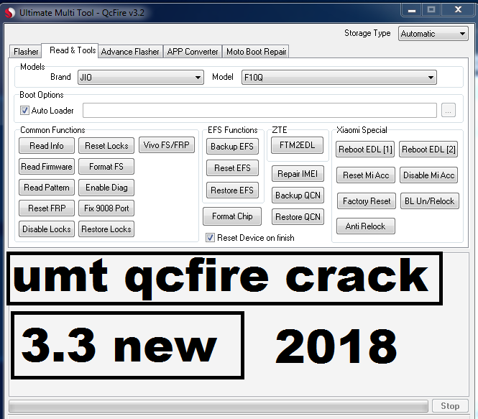Click the Enable Diag button

click(x=106, y=188)
